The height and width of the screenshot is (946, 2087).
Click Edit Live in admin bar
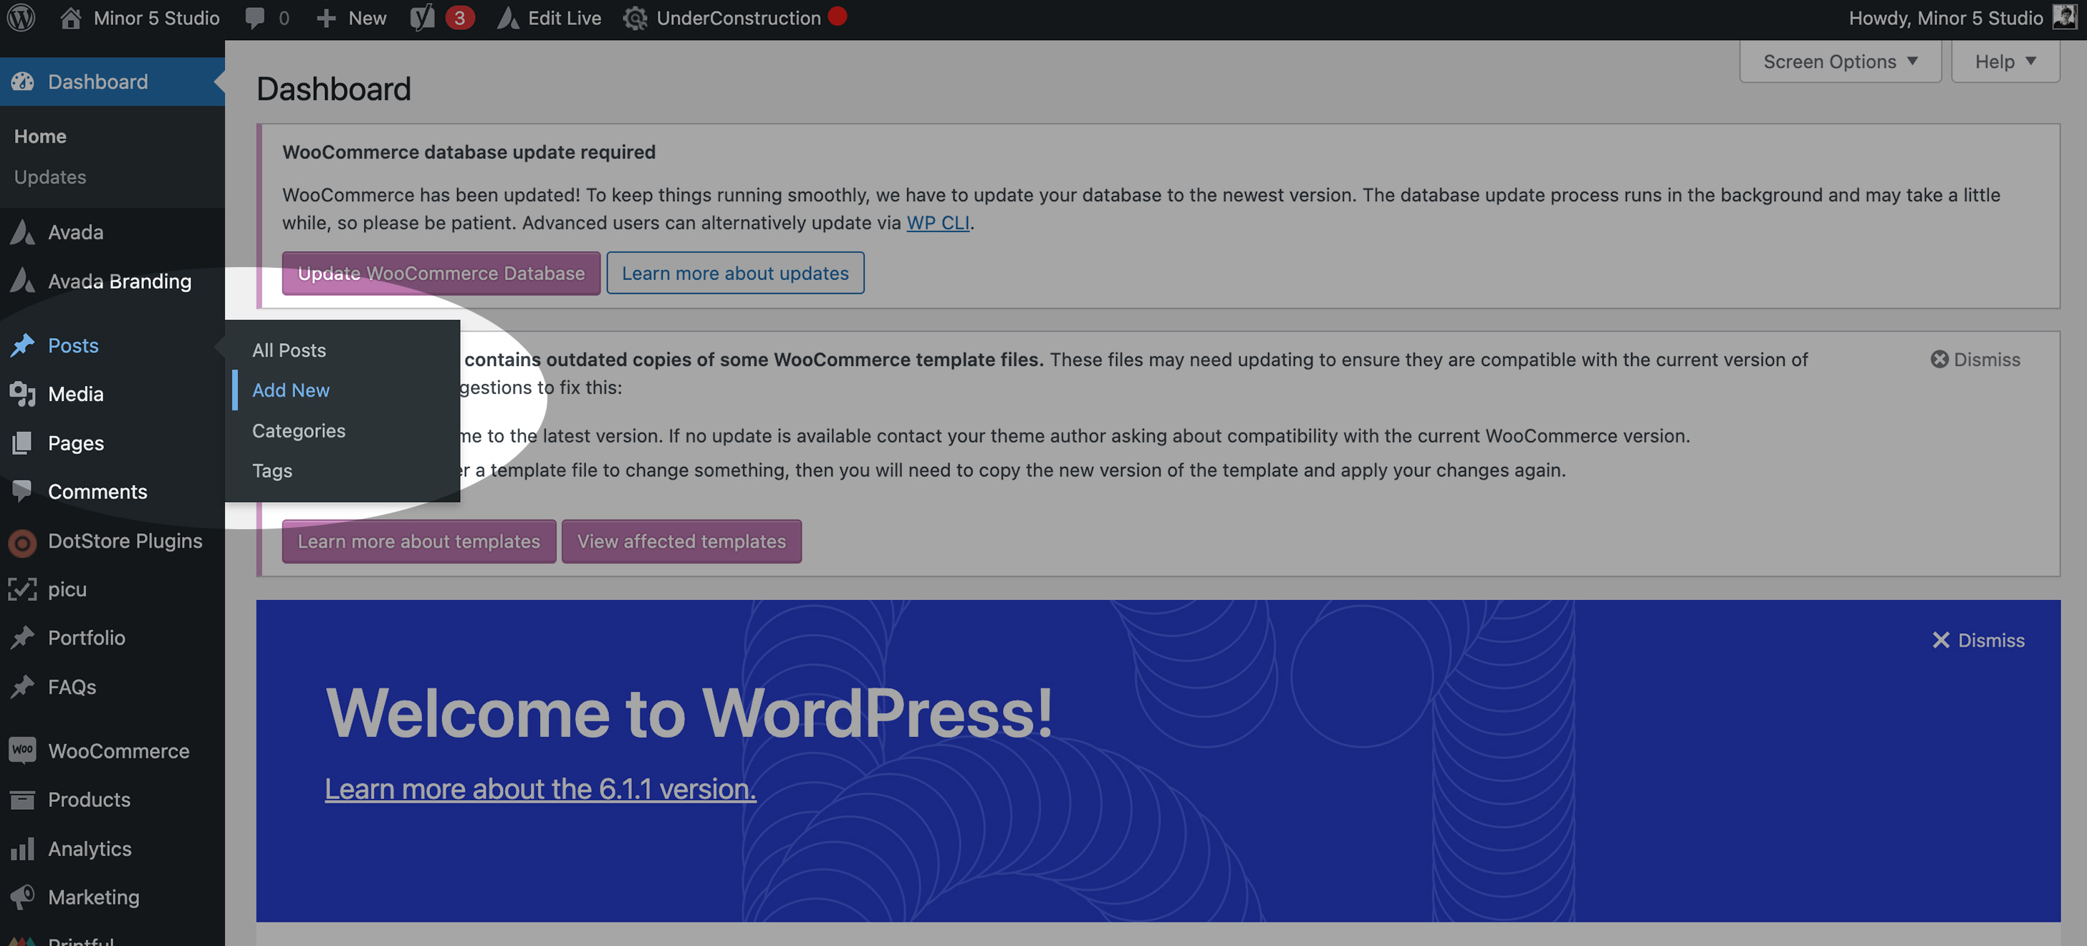(x=564, y=18)
